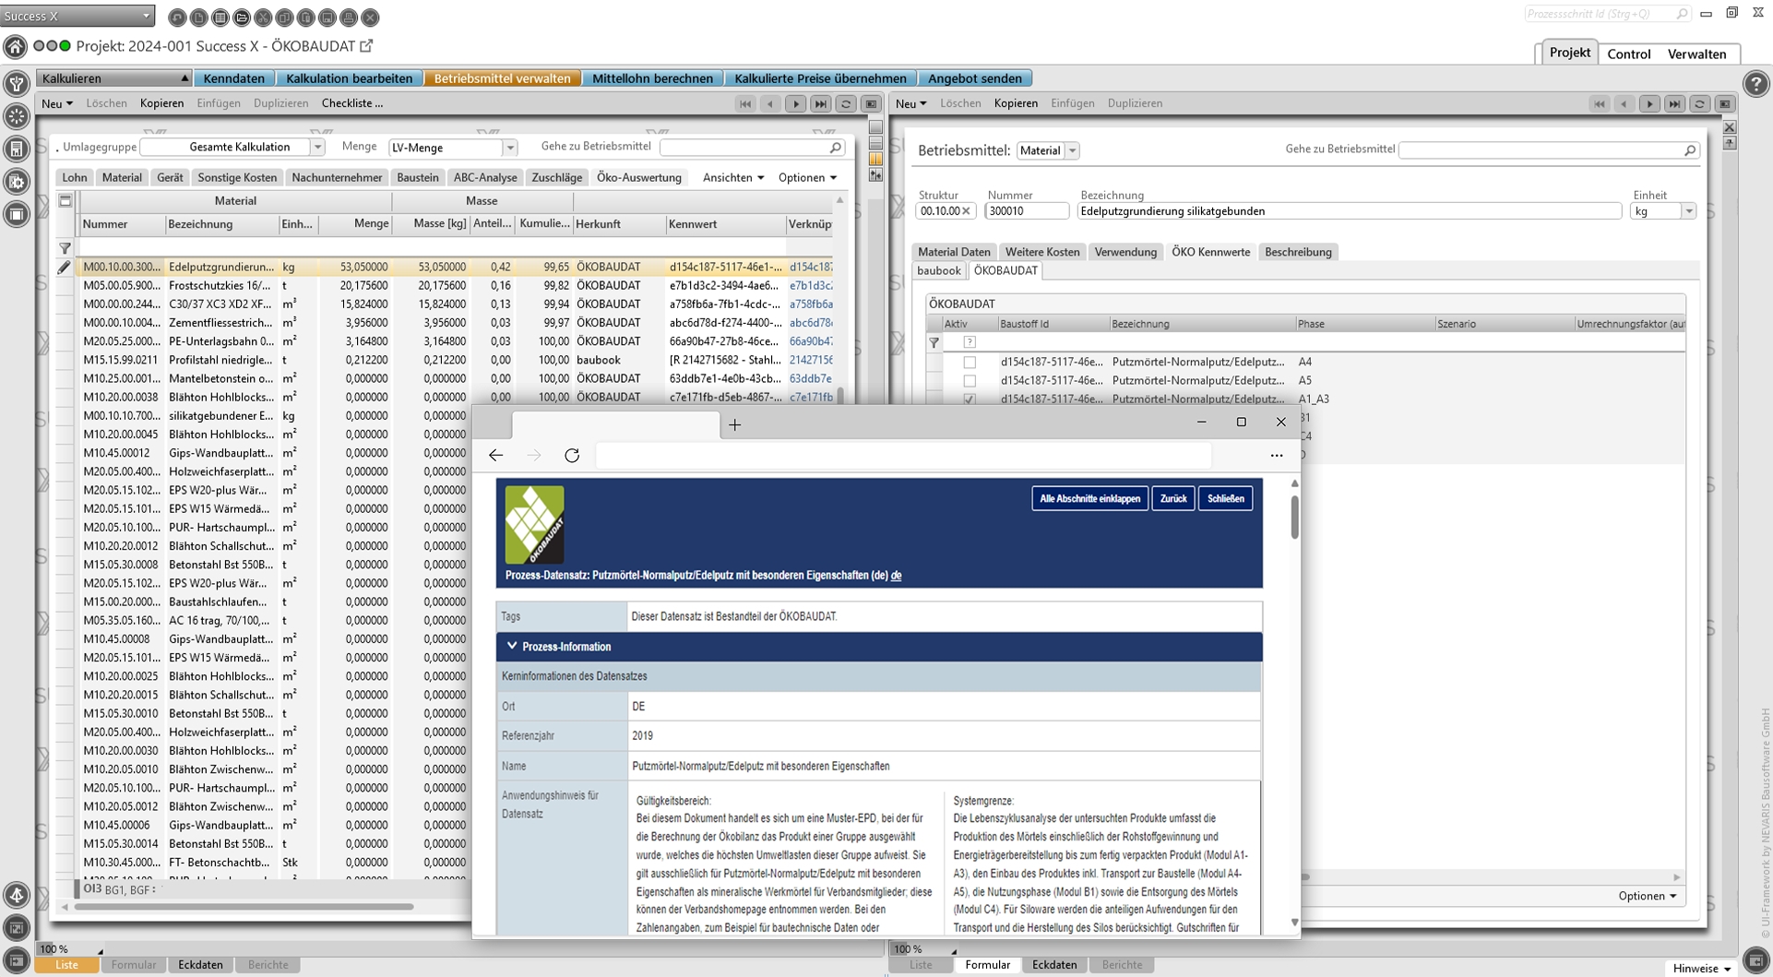
Task: Check the Aktiv box for phase A5 row
Action: click(x=970, y=381)
